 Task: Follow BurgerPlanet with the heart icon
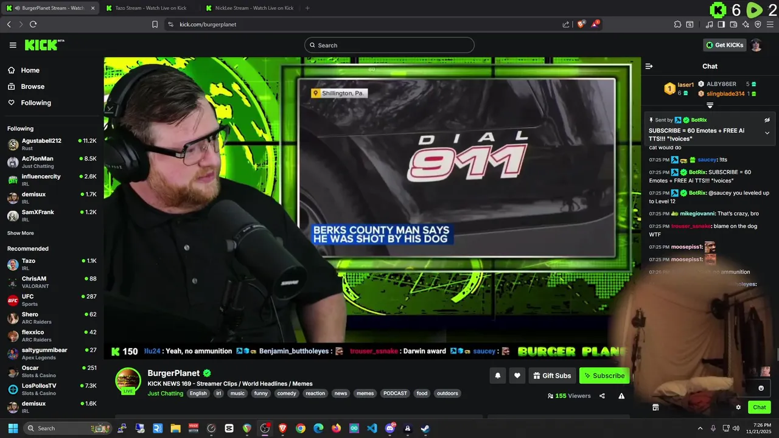517,375
